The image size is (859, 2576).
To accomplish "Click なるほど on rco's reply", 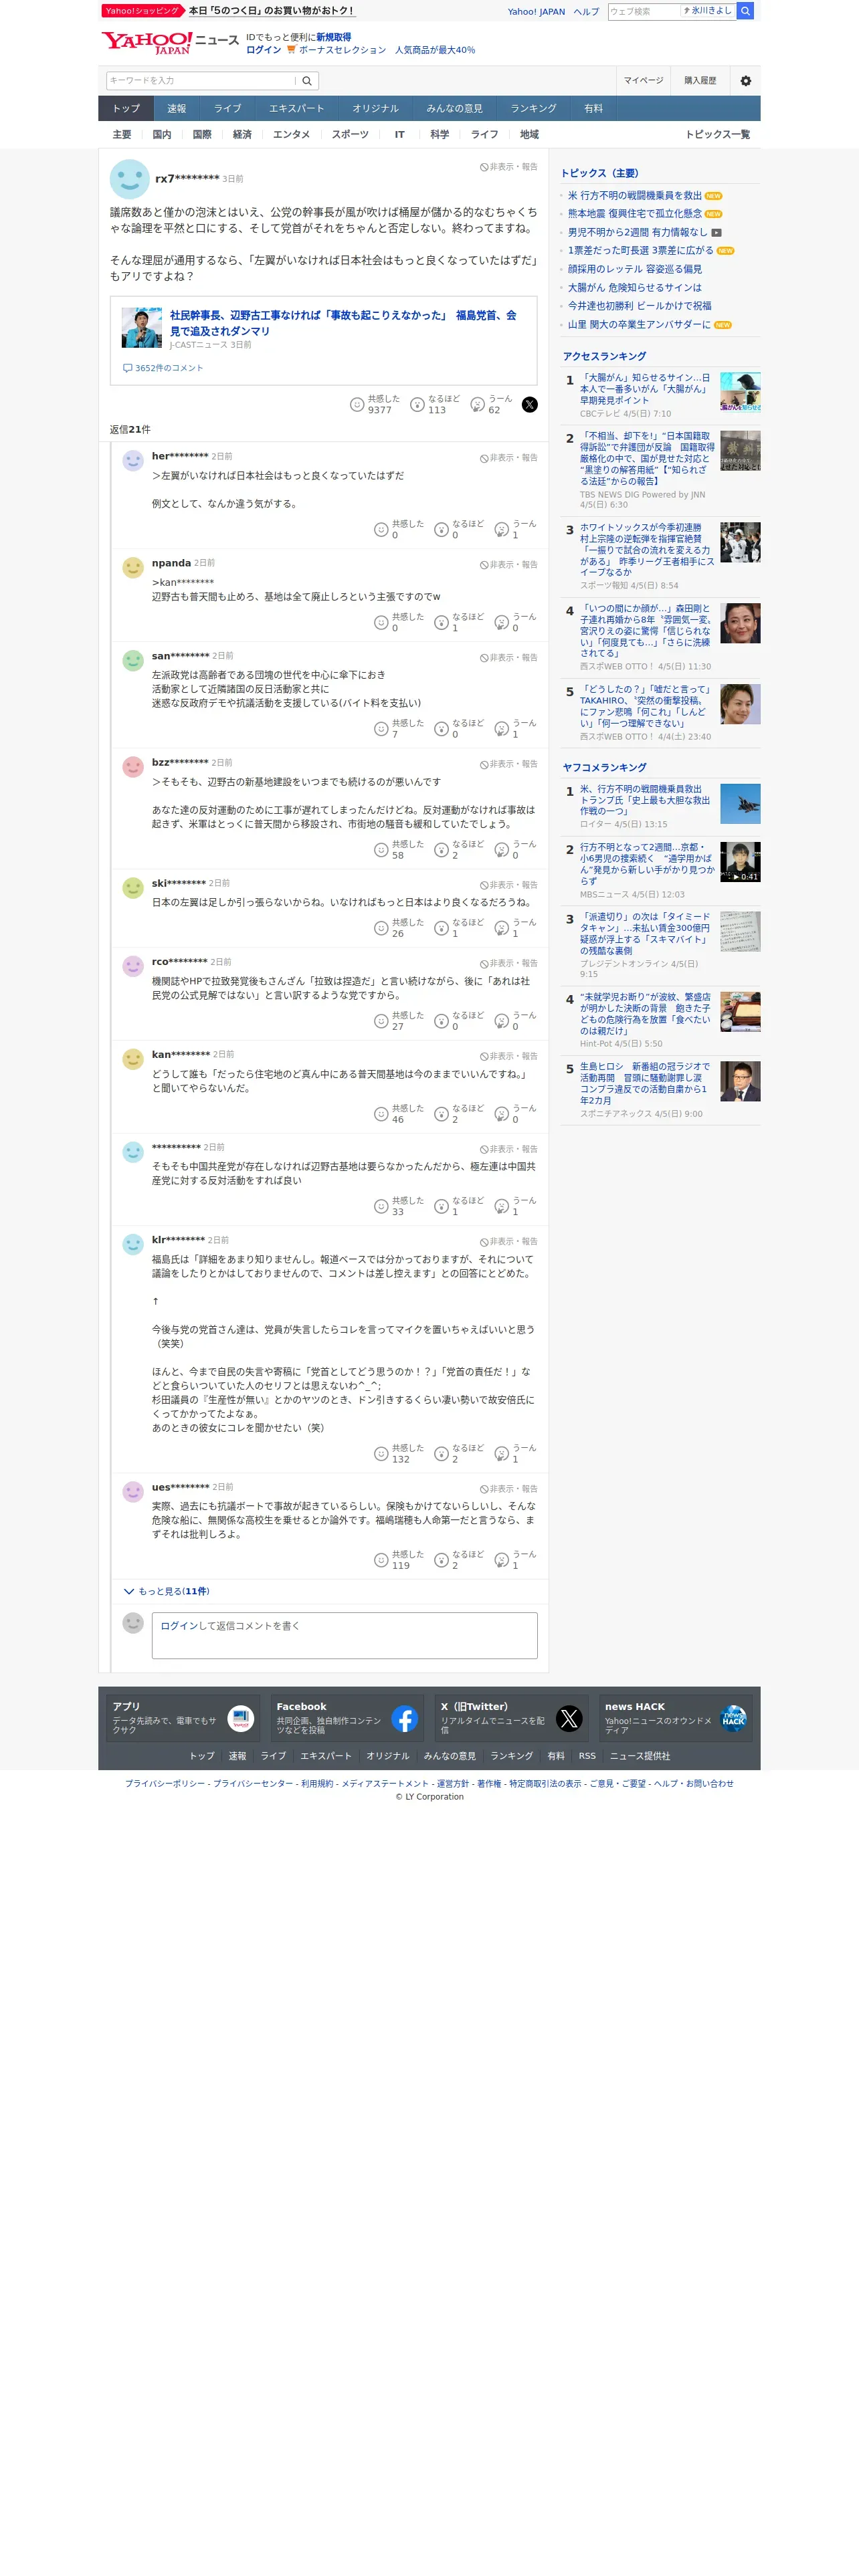I will (x=459, y=1020).
